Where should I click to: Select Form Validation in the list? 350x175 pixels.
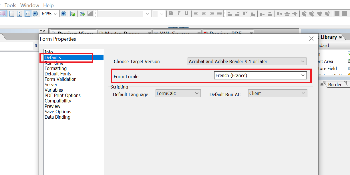click(x=60, y=79)
